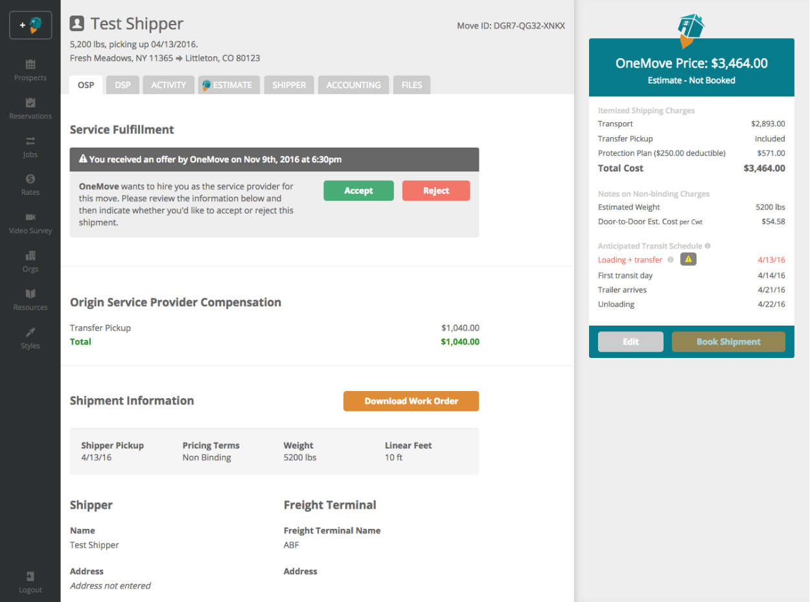
Task: Click the Total Cost $3,464.00 amount
Action: 765,168
